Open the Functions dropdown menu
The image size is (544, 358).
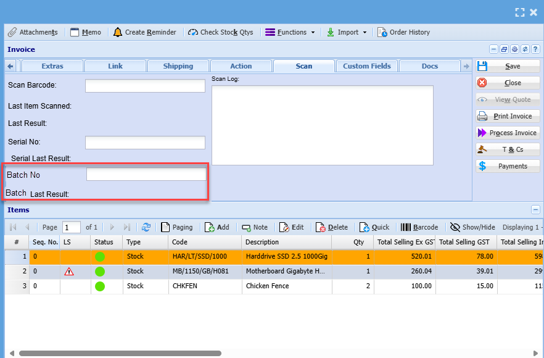pos(291,32)
